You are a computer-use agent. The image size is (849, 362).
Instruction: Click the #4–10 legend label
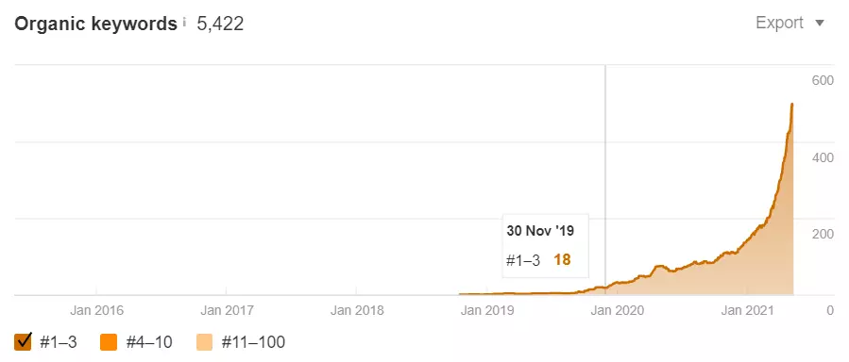tap(149, 342)
